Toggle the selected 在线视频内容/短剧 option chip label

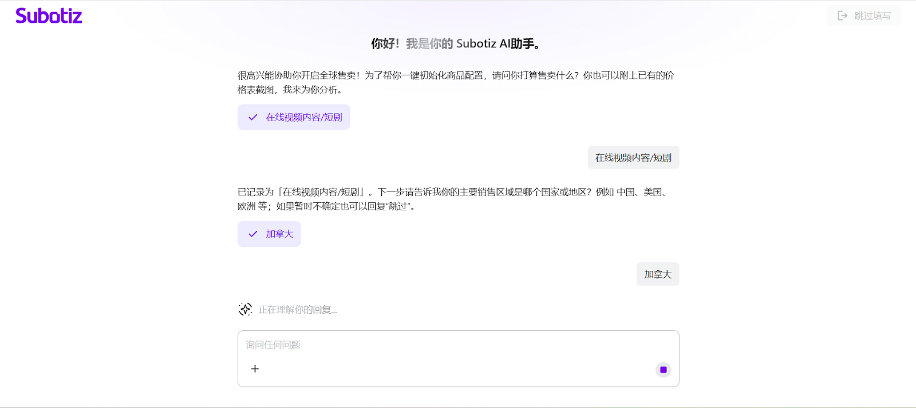[303, 117]
